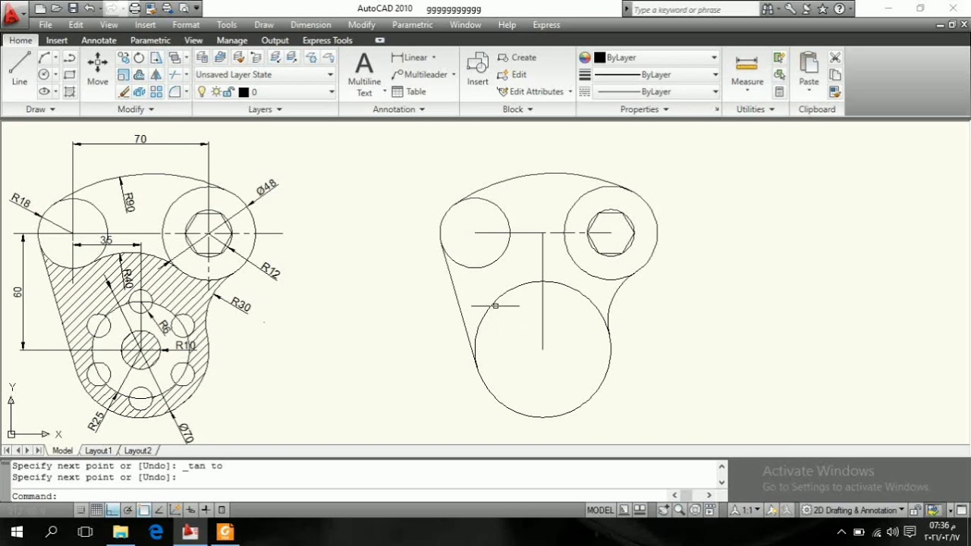Image resolution: width=971 pixels, height=546 pixels.
Task: Click the Cut scissors icon
Action: 835,58
